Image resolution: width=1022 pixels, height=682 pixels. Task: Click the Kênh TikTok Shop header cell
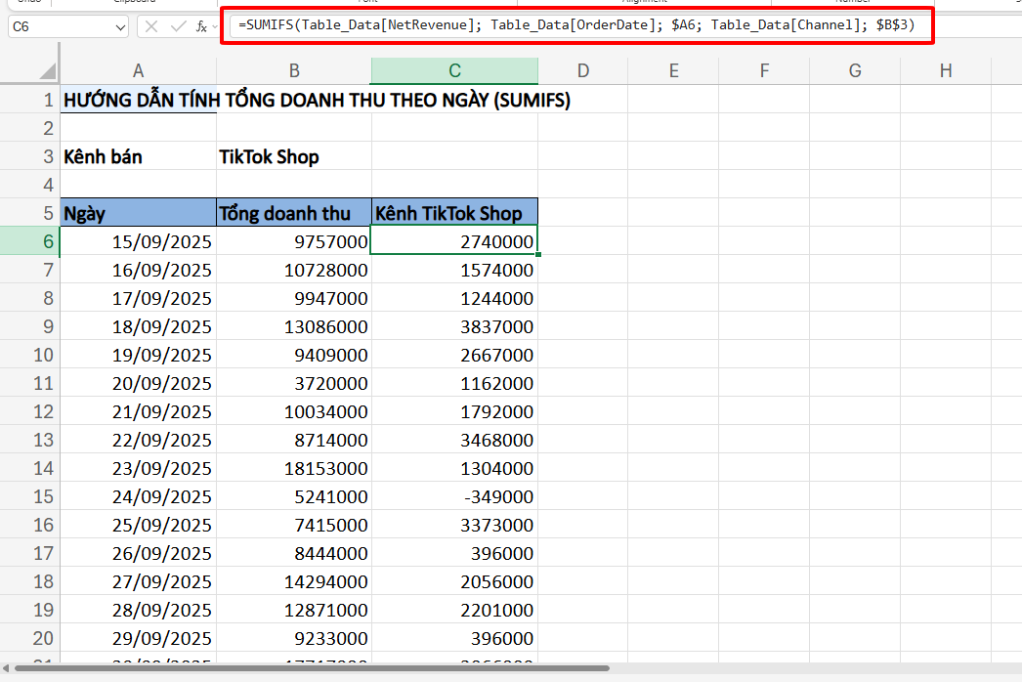(454, 213)
